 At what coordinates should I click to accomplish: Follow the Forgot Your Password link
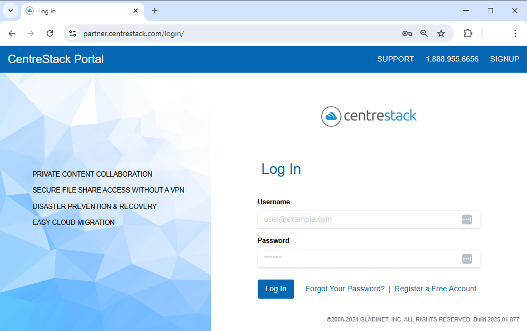pos(345,289)
